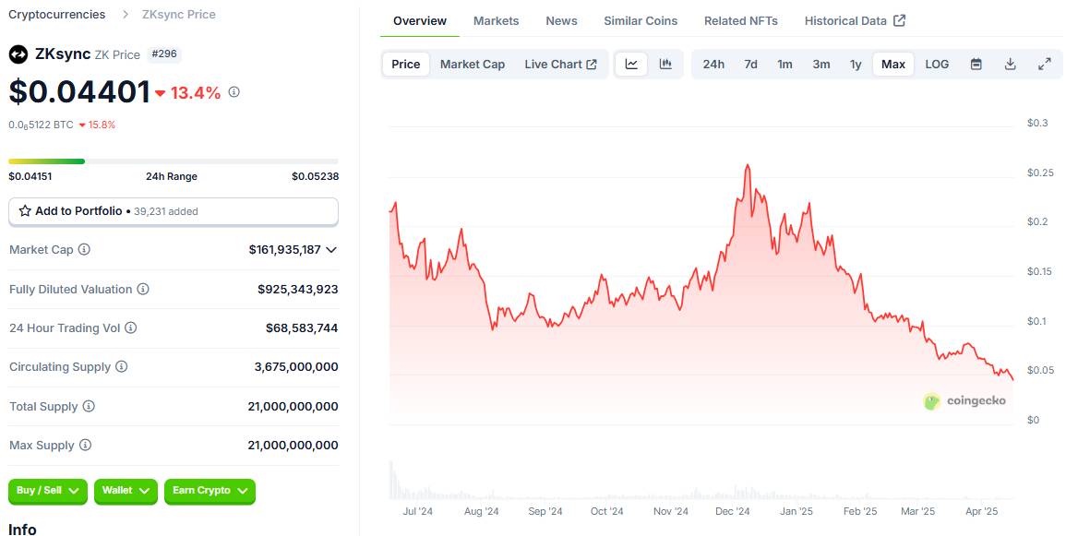
Task: Click Add to Portfolio button
Action: [x=174, y=211]
